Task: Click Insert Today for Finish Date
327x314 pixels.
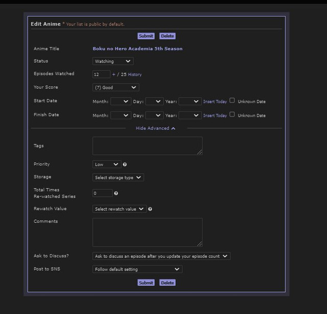Action: (215, 116)
